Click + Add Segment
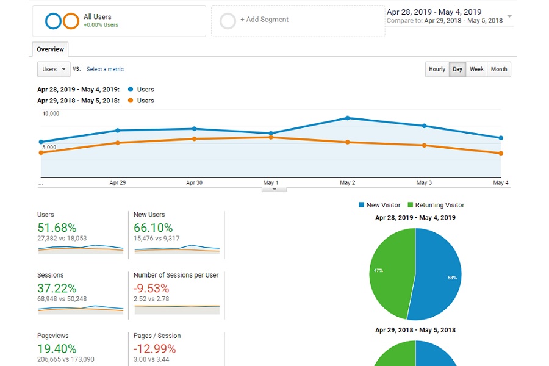 (264, 20)
